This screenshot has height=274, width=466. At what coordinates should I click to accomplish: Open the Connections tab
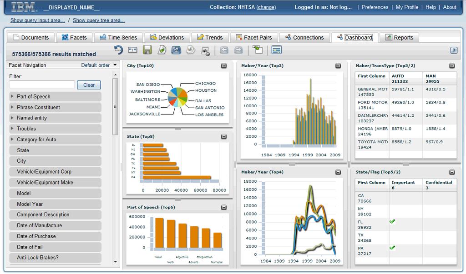tap(304, 37)
